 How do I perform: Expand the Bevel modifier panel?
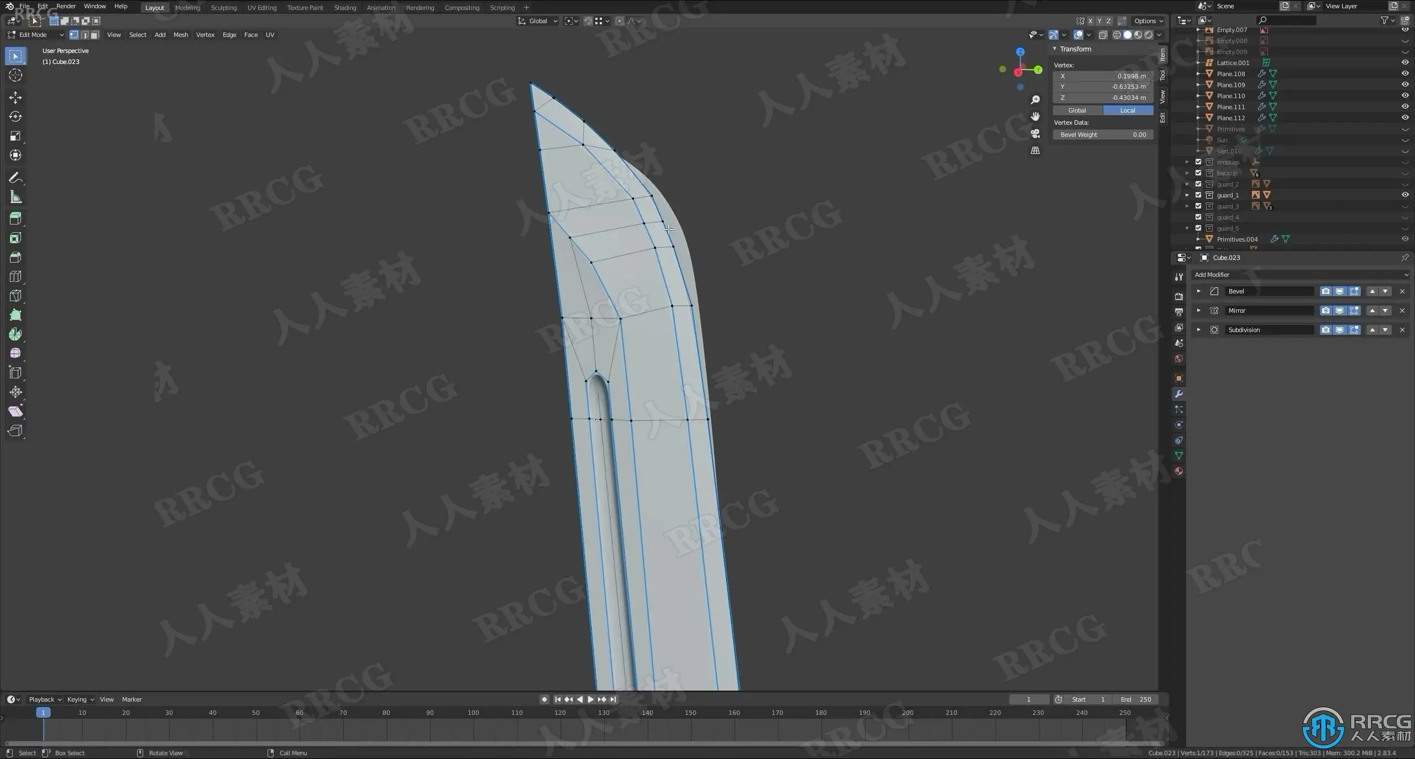pos(1198,291)
